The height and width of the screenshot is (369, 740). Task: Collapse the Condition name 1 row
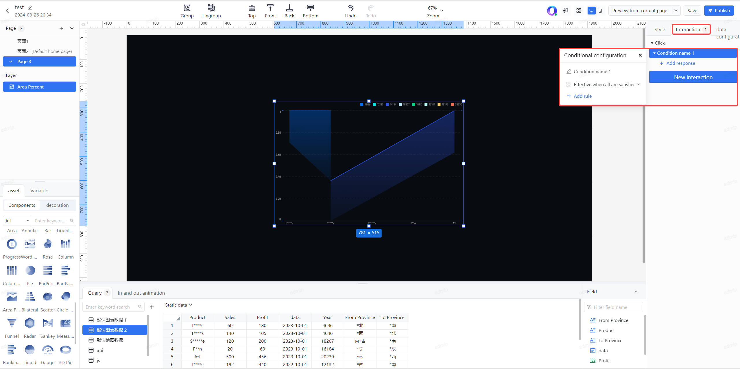tap(654, 53)
